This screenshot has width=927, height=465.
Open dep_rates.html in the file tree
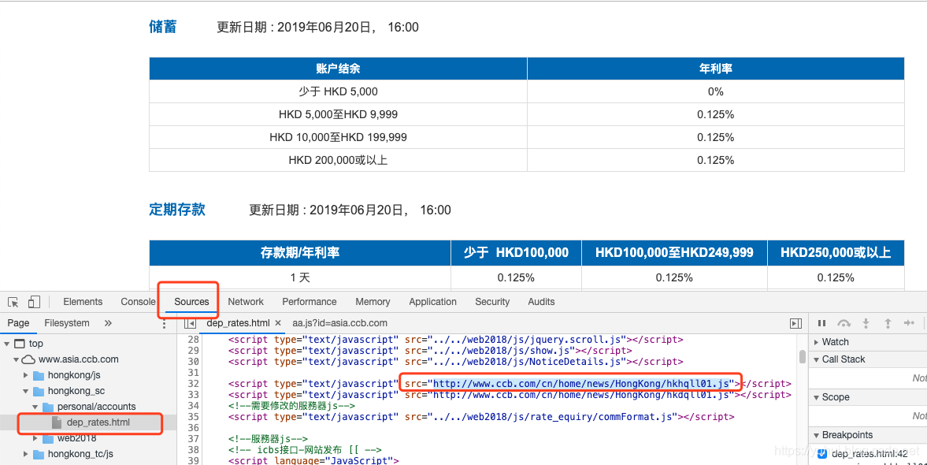98,422
